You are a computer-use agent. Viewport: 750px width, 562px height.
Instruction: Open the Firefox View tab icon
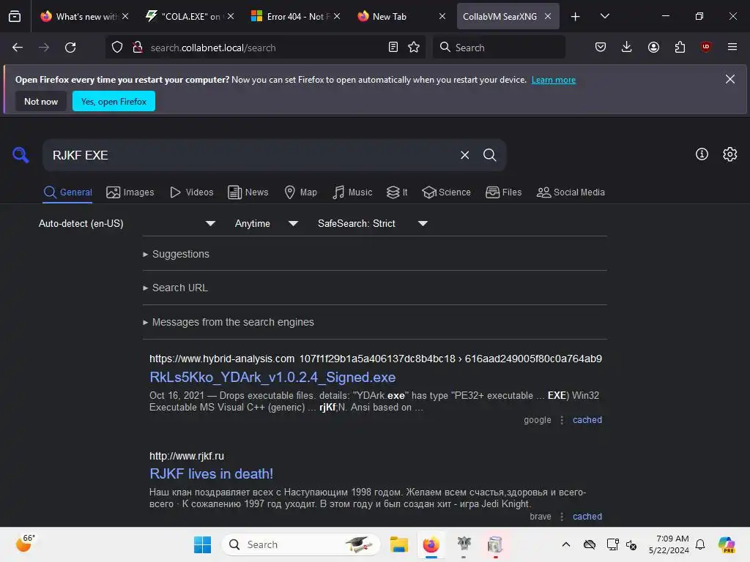(x=15, y=16)
